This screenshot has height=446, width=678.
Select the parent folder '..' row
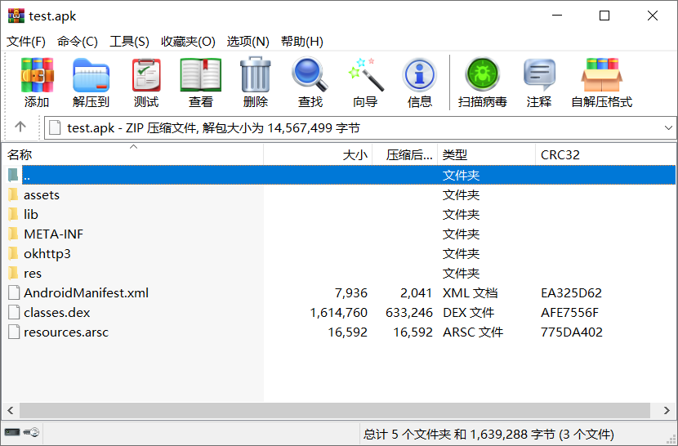point(349,175)
